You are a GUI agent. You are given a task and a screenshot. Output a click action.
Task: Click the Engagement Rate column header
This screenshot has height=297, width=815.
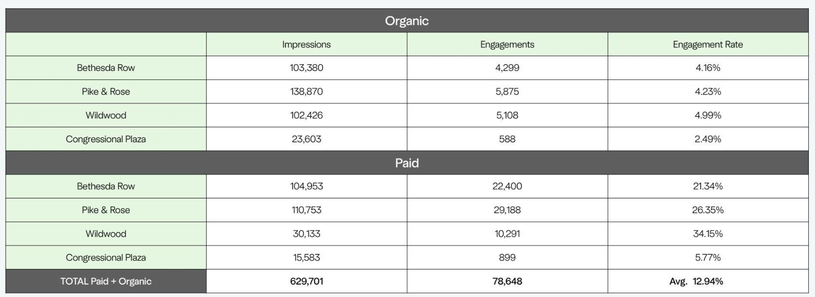pos(708,45)
